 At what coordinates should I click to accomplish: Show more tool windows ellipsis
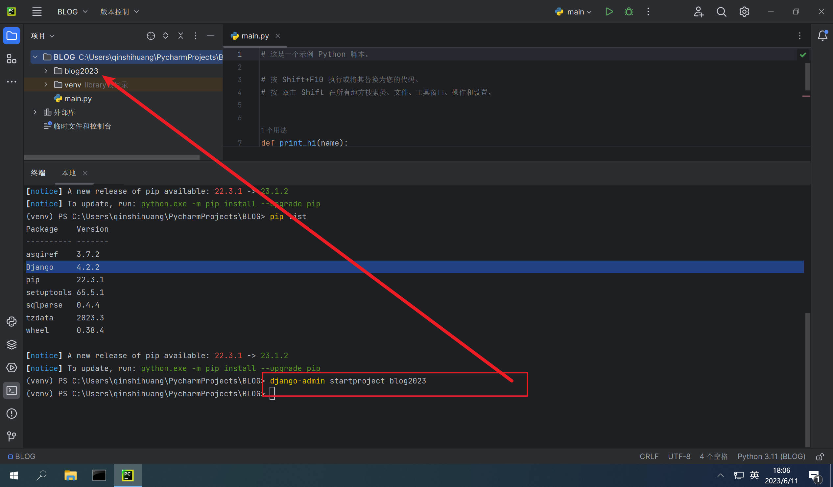click(x=12, y=81)
